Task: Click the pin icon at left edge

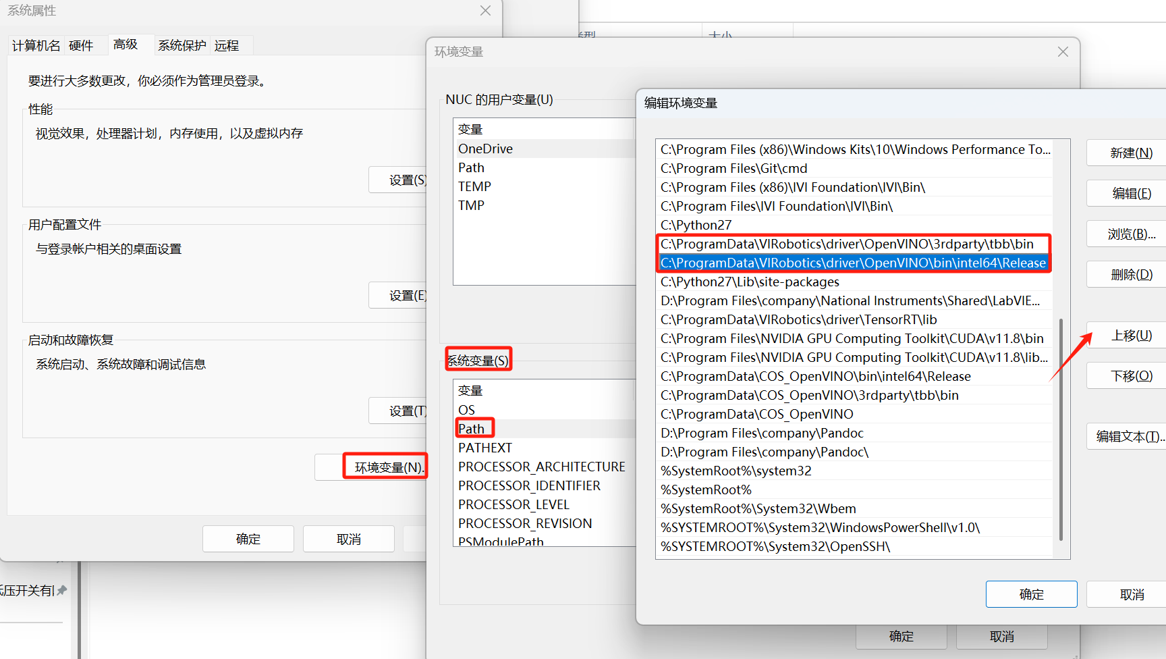Action: click(61, 591)
